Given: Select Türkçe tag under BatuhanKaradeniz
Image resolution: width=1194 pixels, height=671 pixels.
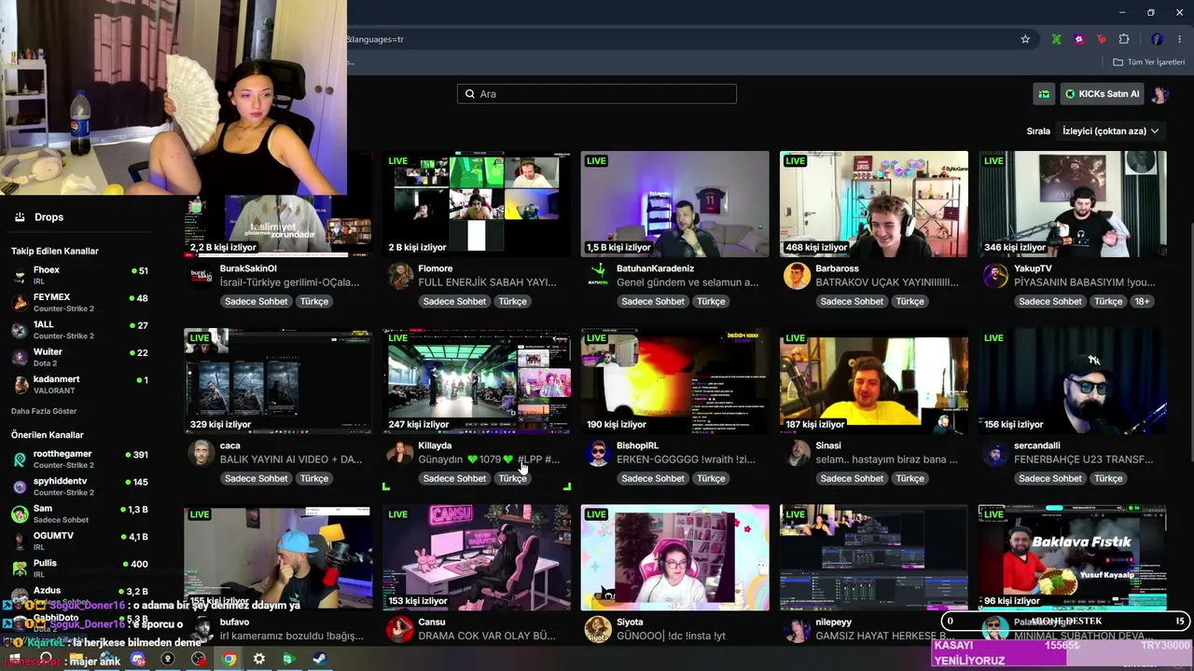Looking at the screenshot, I should [x=711, y=301].
